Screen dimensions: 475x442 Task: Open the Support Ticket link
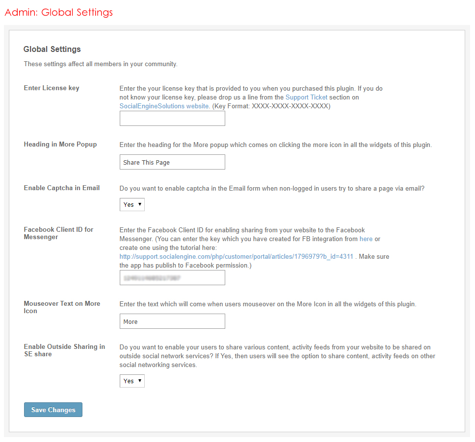[306, 98]
